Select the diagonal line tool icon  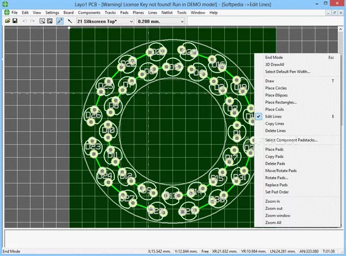click(70, 21)
